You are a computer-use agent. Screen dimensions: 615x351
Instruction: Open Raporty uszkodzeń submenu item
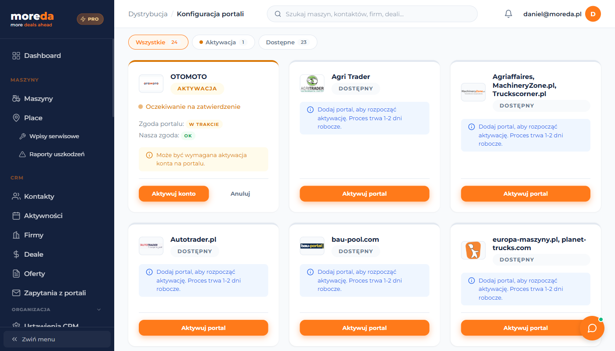tap(57, 154)
